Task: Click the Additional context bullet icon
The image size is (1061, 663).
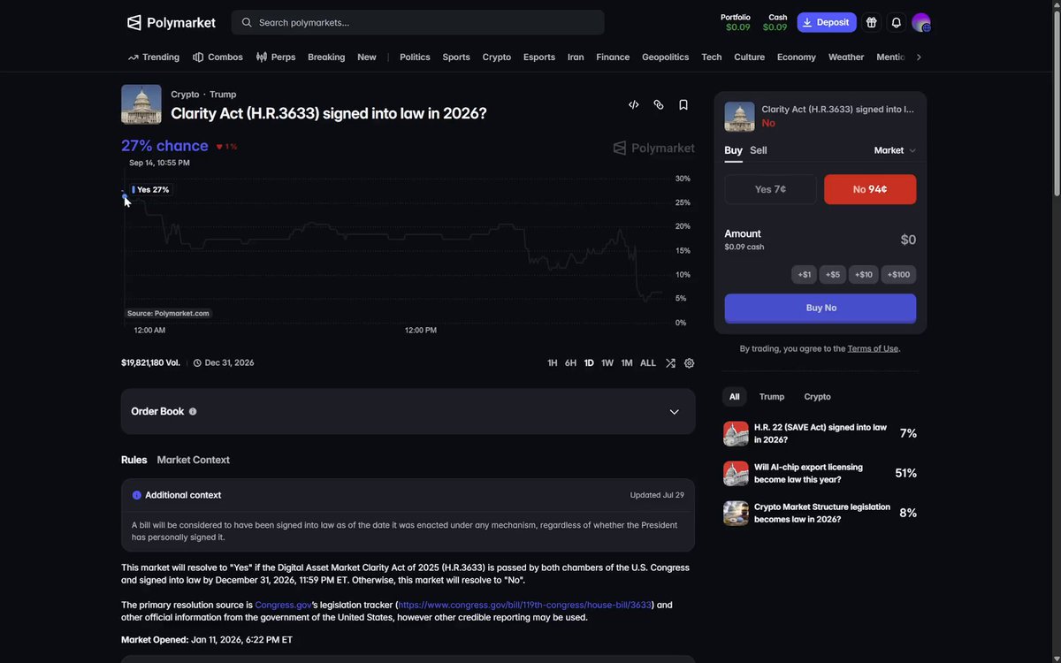Action: (x=137, y=495)
